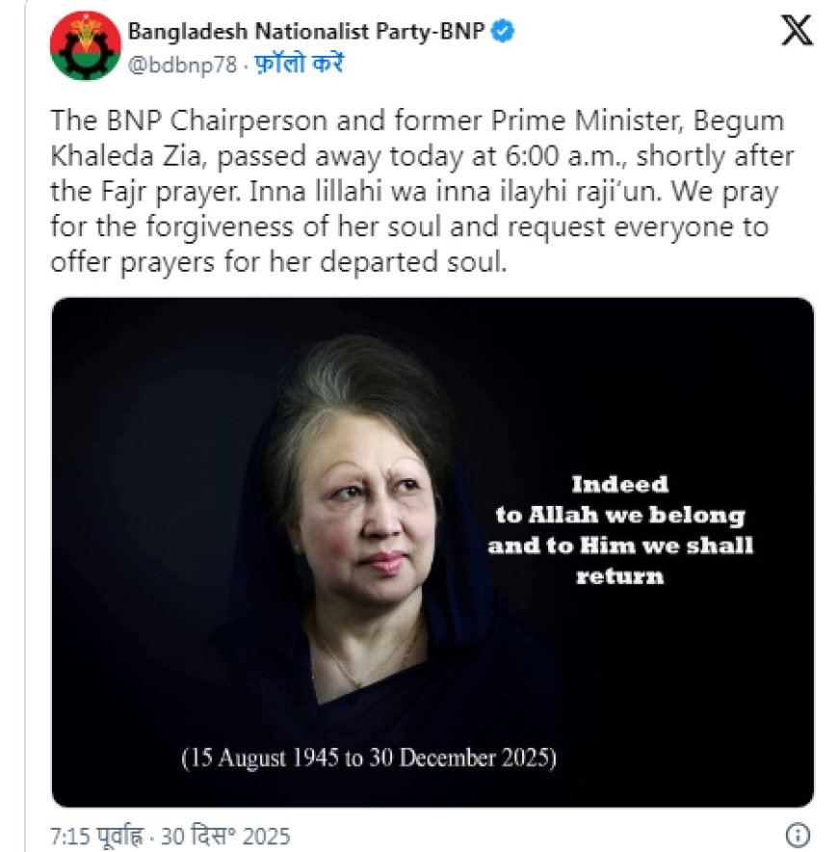Image resolution: width=838 pixels, height=852 pixels.
Task: Click the blue verified checkmark badge
Action: pos(503,32)
